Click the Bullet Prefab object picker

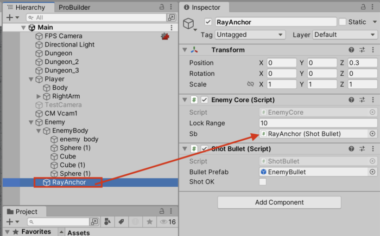coord(372,172)
